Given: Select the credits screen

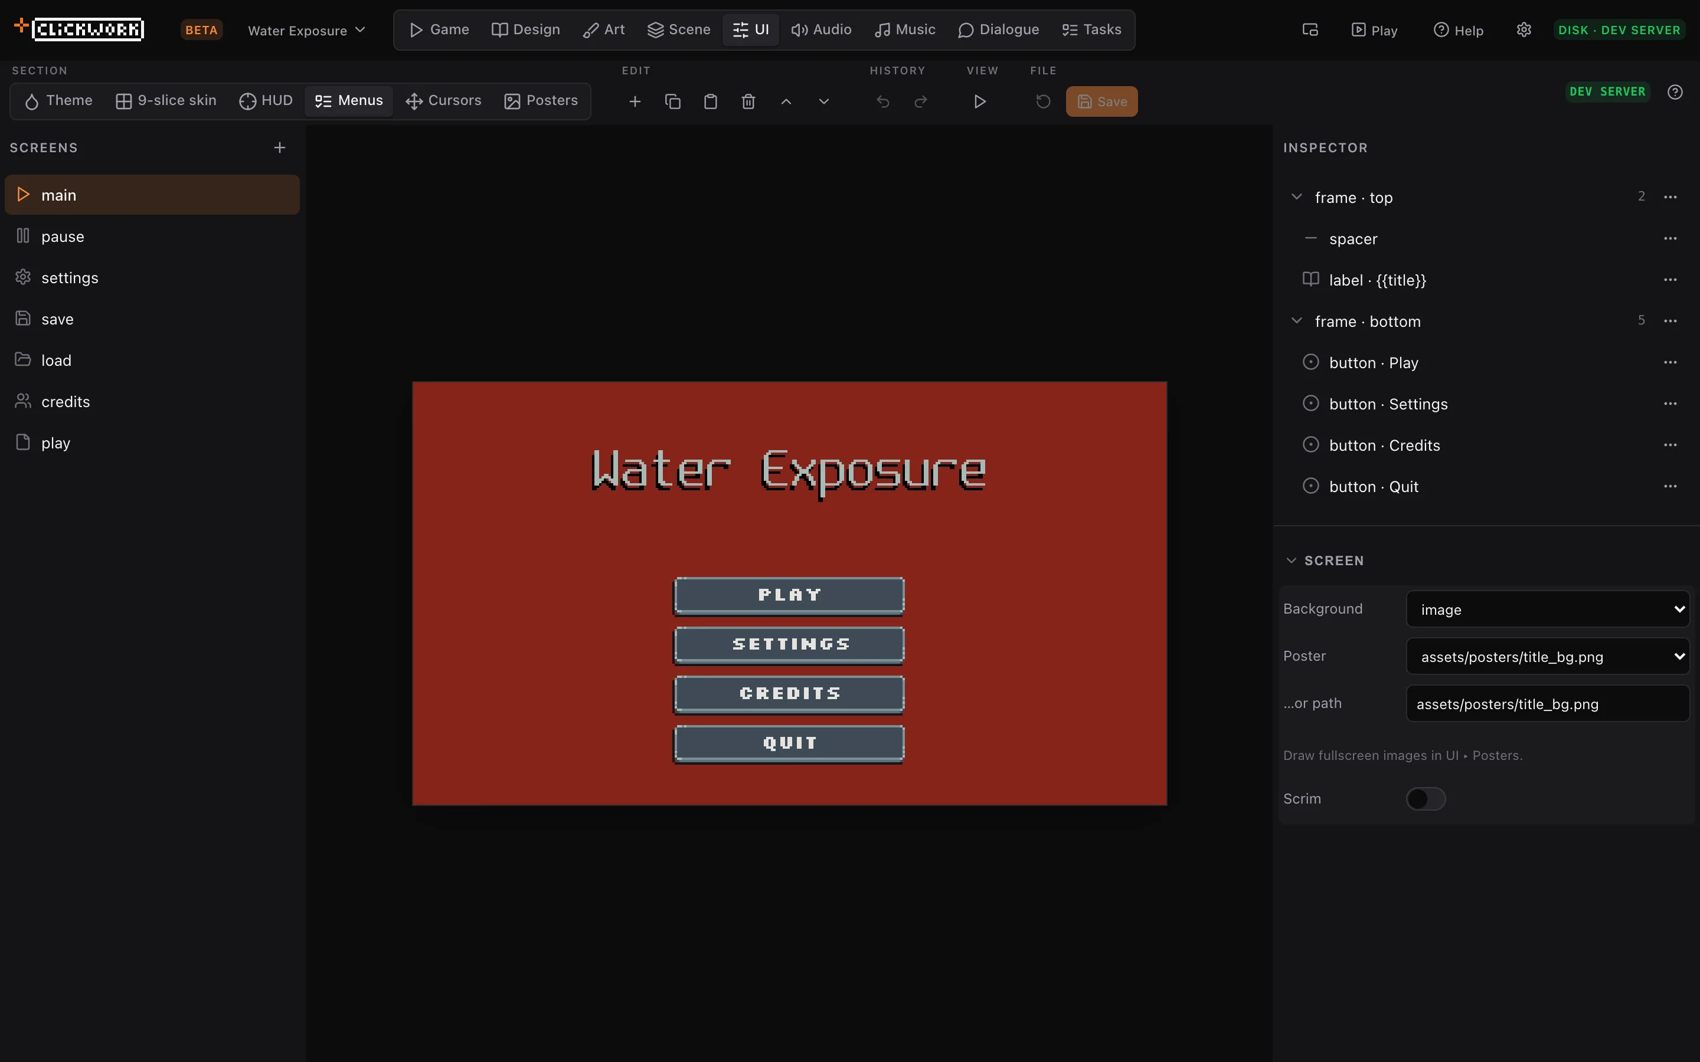Looking at the screenshot, I should 152,401.
